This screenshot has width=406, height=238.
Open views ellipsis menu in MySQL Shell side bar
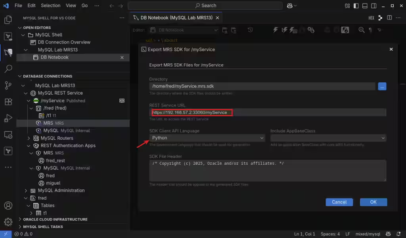coord(122,18)
